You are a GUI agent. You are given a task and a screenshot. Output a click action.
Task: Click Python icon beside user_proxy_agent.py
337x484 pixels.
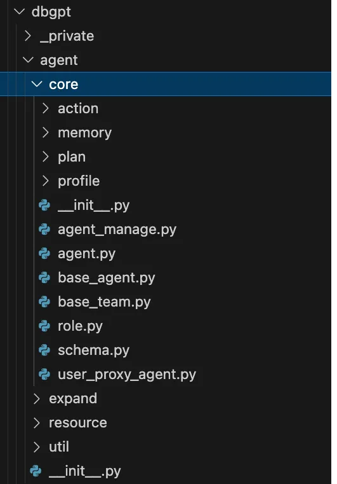[x=44, y=374]
